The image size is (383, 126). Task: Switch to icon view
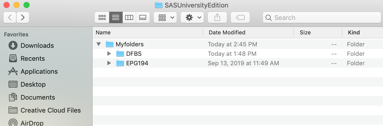click(102, 17)
